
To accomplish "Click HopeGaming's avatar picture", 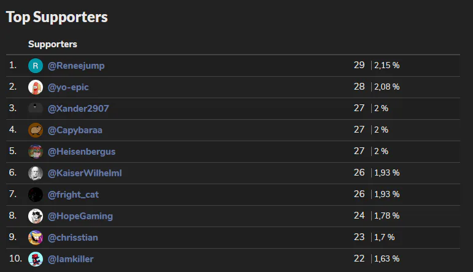I will pyautogui.click(x=36, y=216).
